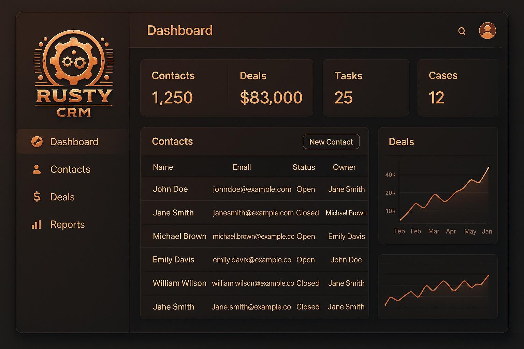Image resolution: width=524 pixels, height=349 pixels.
Task: Click the Dashboard compass icon in sidebar
Action: [37, 141]
